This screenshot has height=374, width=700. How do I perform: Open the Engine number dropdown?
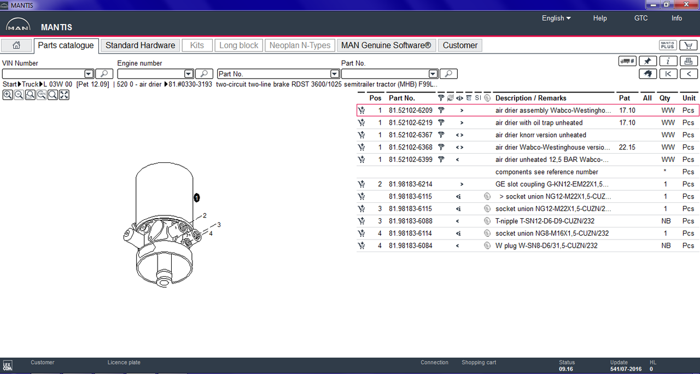tap(189, 74)
